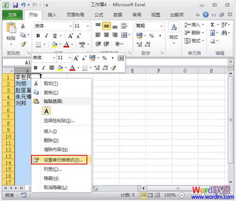This screenshot has height=201, width=236.
Task: Toggle Bold on the mini toolbar
Action: pyautogui.click(x=35, y=68)
